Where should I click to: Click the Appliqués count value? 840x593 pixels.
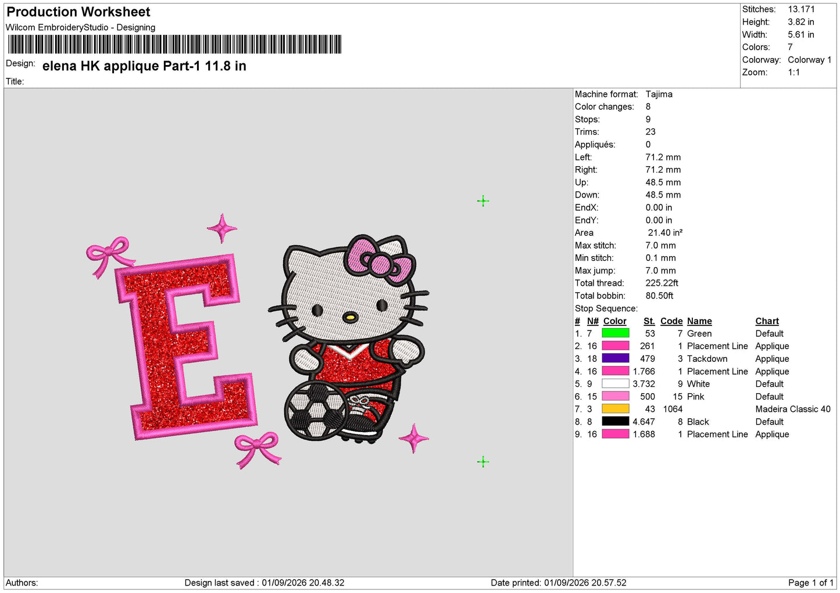(648, 145)
